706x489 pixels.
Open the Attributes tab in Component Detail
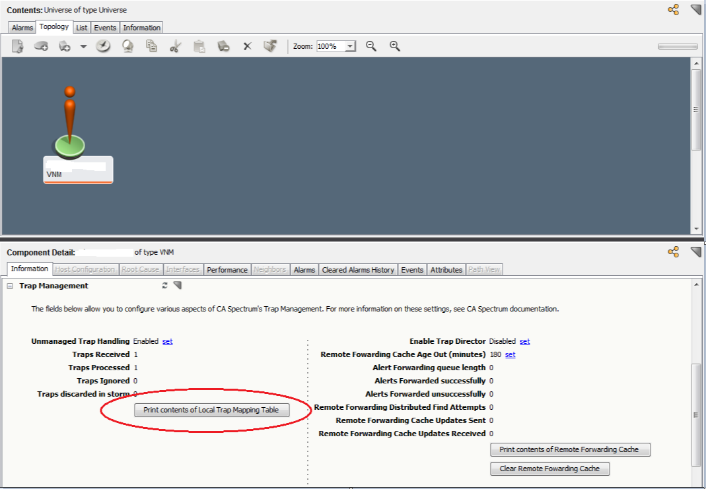click(x=446, y=270)
